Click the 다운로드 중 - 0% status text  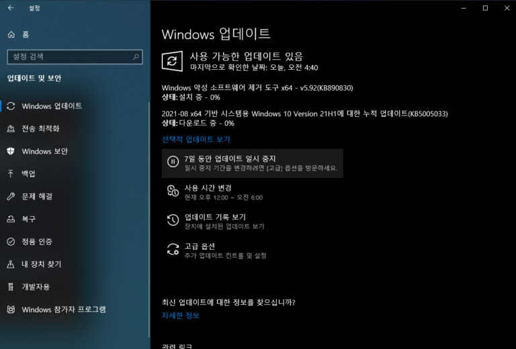pyautogui.click(x=206, y=123)
